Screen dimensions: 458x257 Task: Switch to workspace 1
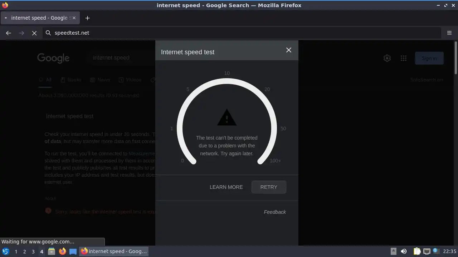(16, 252)
